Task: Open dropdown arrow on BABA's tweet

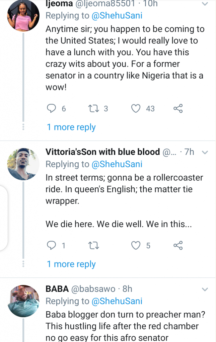Action: 205,289
